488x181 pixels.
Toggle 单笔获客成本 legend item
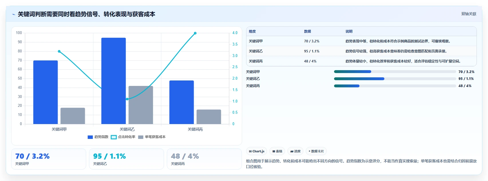pyautogui.click(x=152, y=137)
